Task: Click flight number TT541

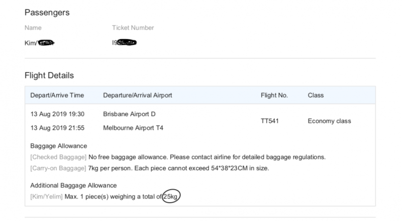Action: coord(270,121)
